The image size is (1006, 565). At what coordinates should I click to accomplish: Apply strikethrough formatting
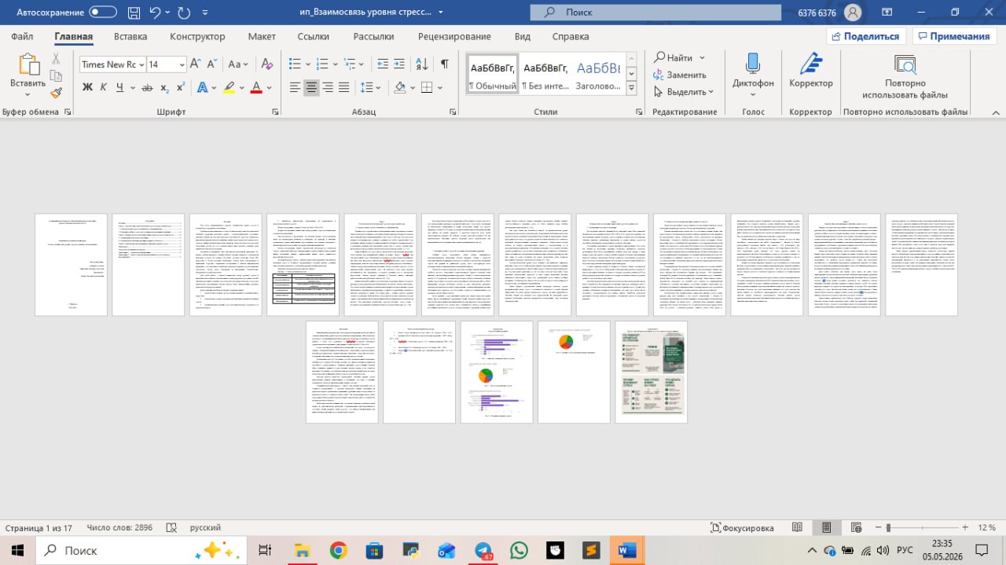pos(147,87)
